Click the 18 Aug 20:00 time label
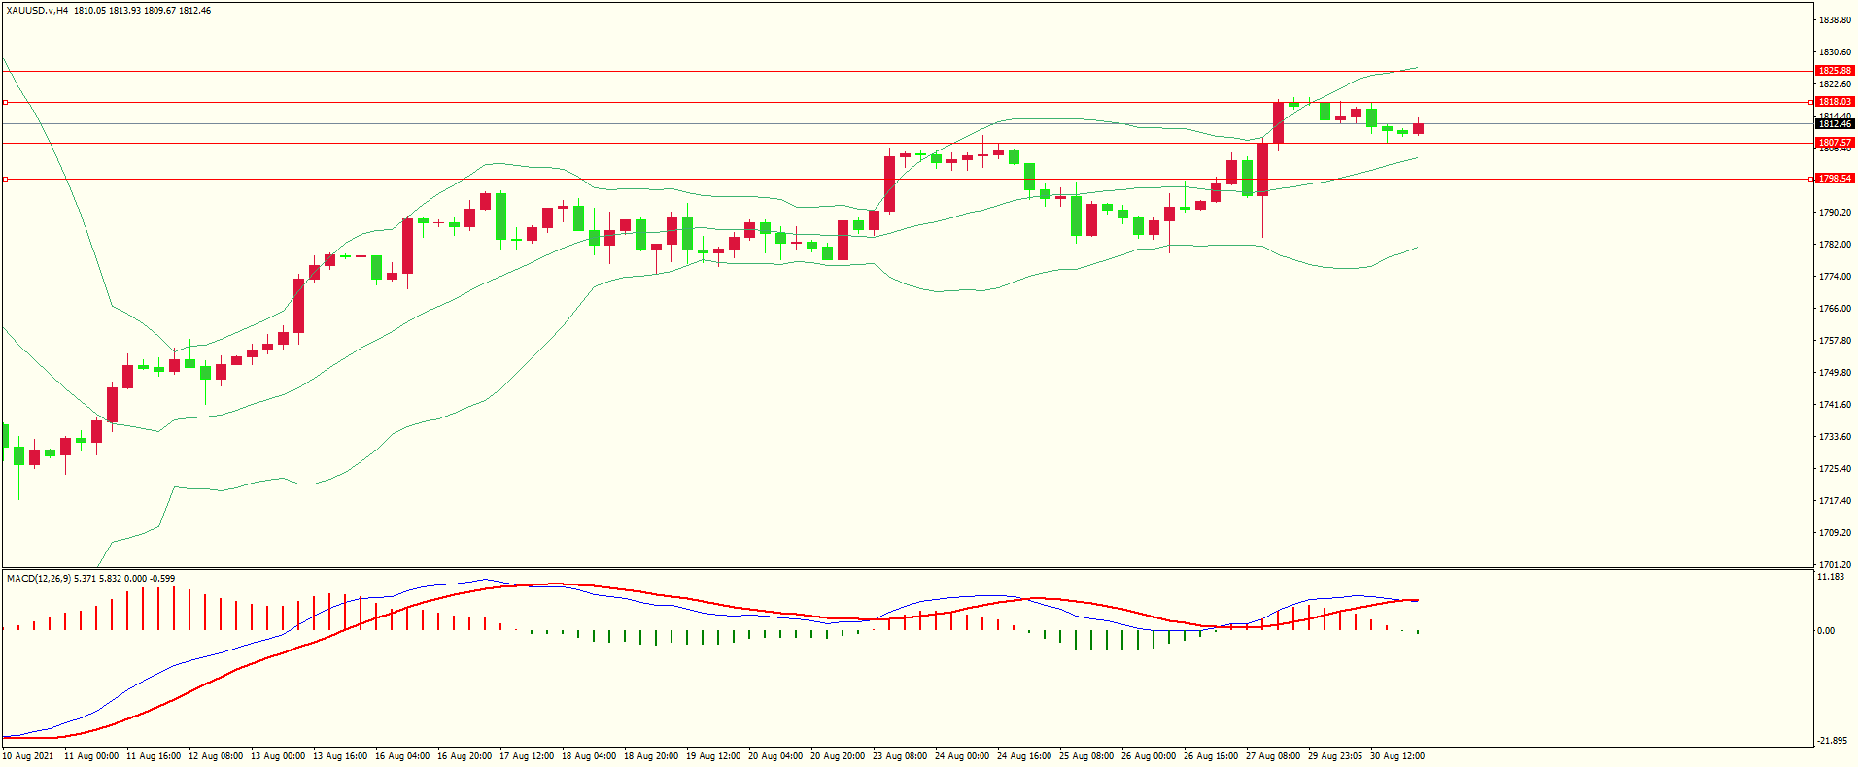Viewport: 1858px width, 767px height. (x=651, y=756)
